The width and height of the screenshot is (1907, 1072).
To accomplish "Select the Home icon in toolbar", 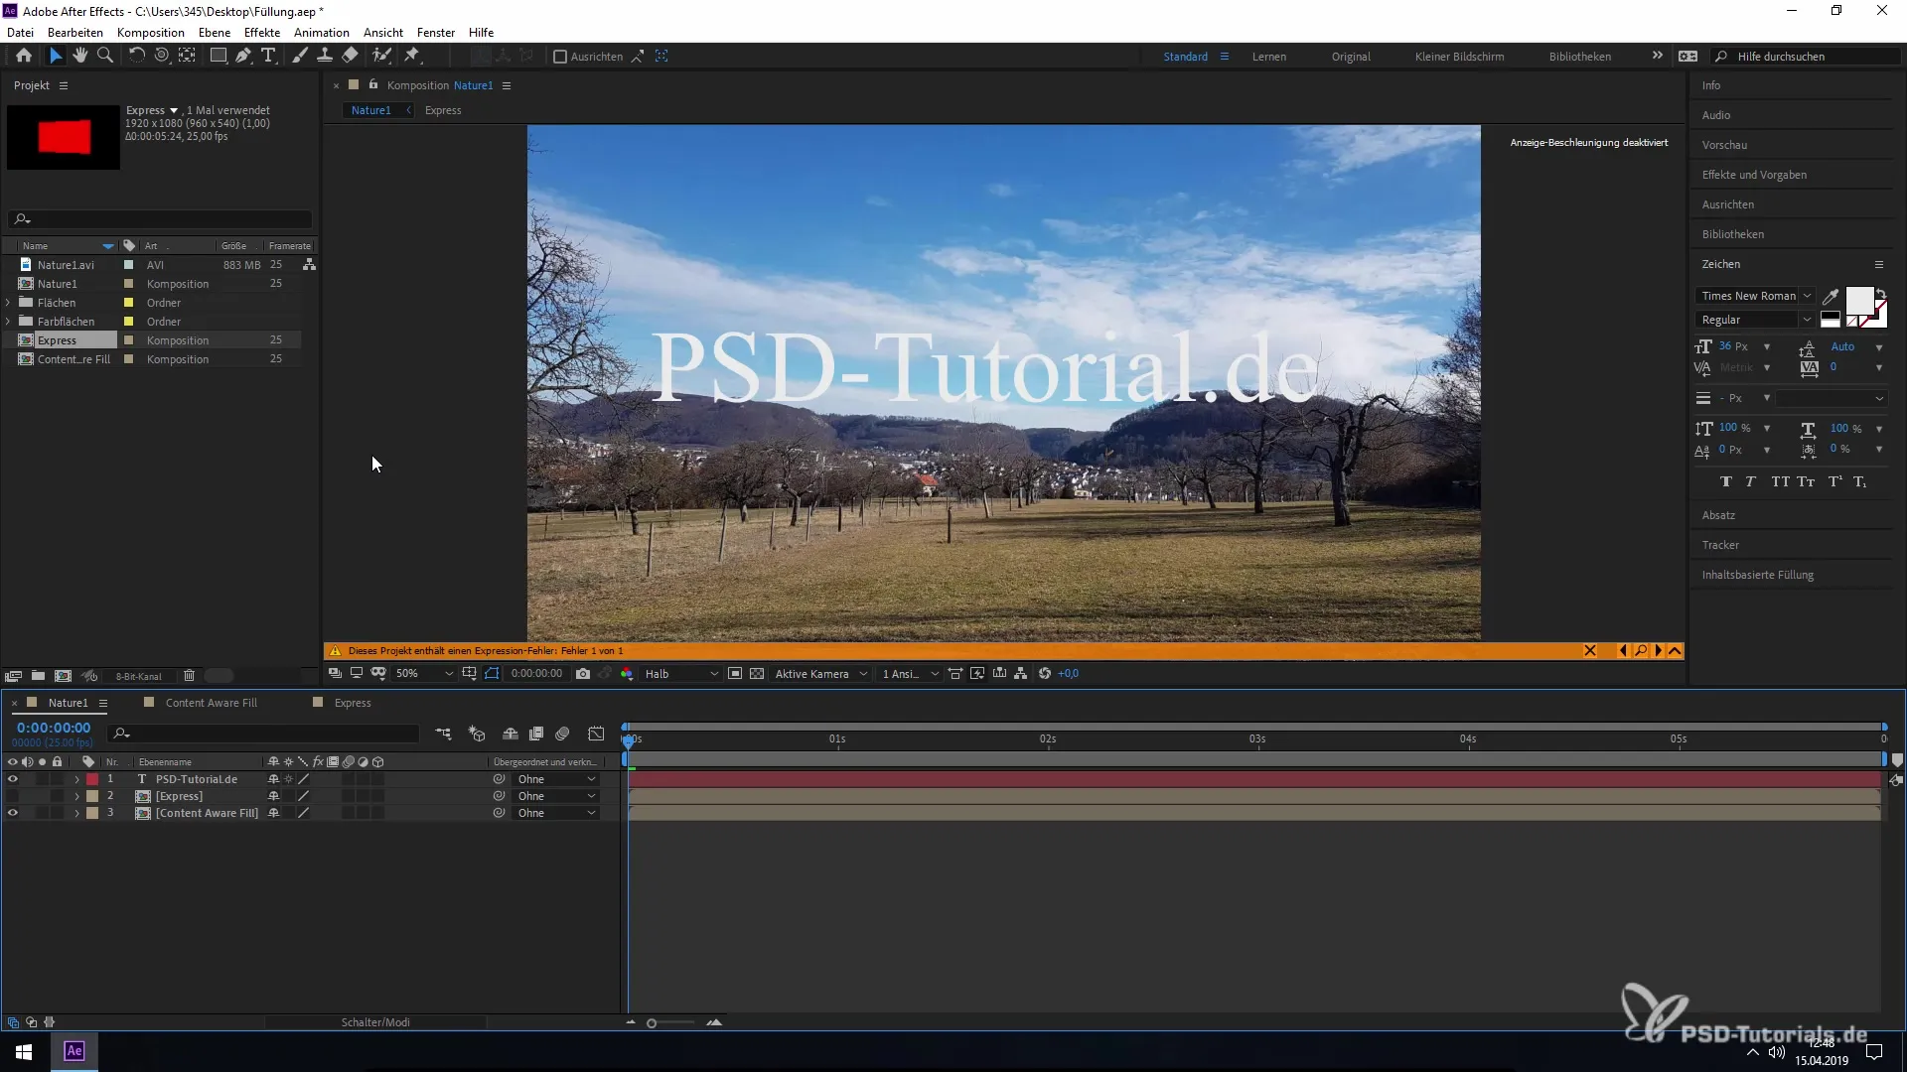I will coord(24,56).
